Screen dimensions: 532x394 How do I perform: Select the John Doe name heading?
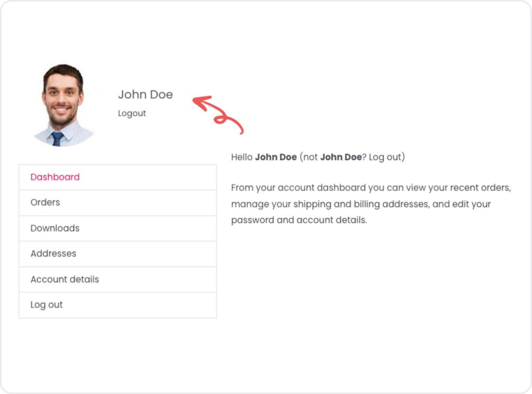click(145, 94)
